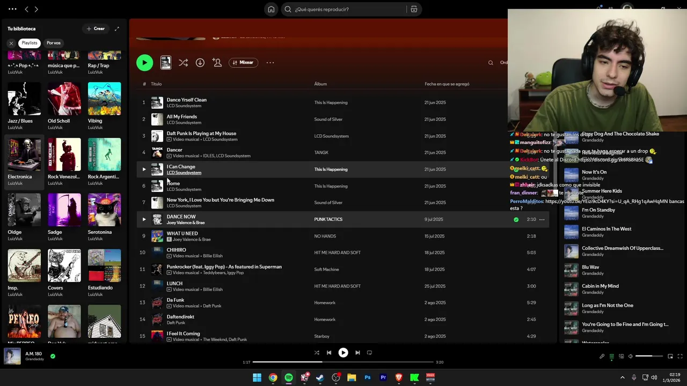Open Photoshop from the taskbar
The height and width of the screenshot is (386, 687).
pos(368,377)
